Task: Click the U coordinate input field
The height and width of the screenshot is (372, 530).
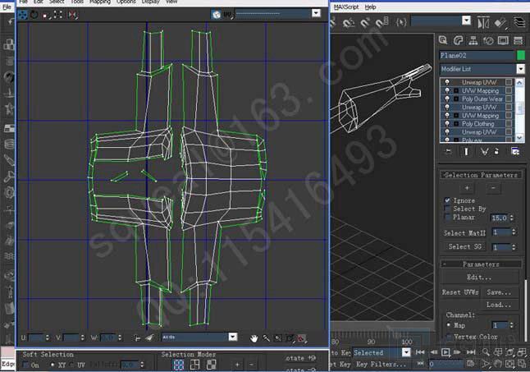Action: pos(36,338)
